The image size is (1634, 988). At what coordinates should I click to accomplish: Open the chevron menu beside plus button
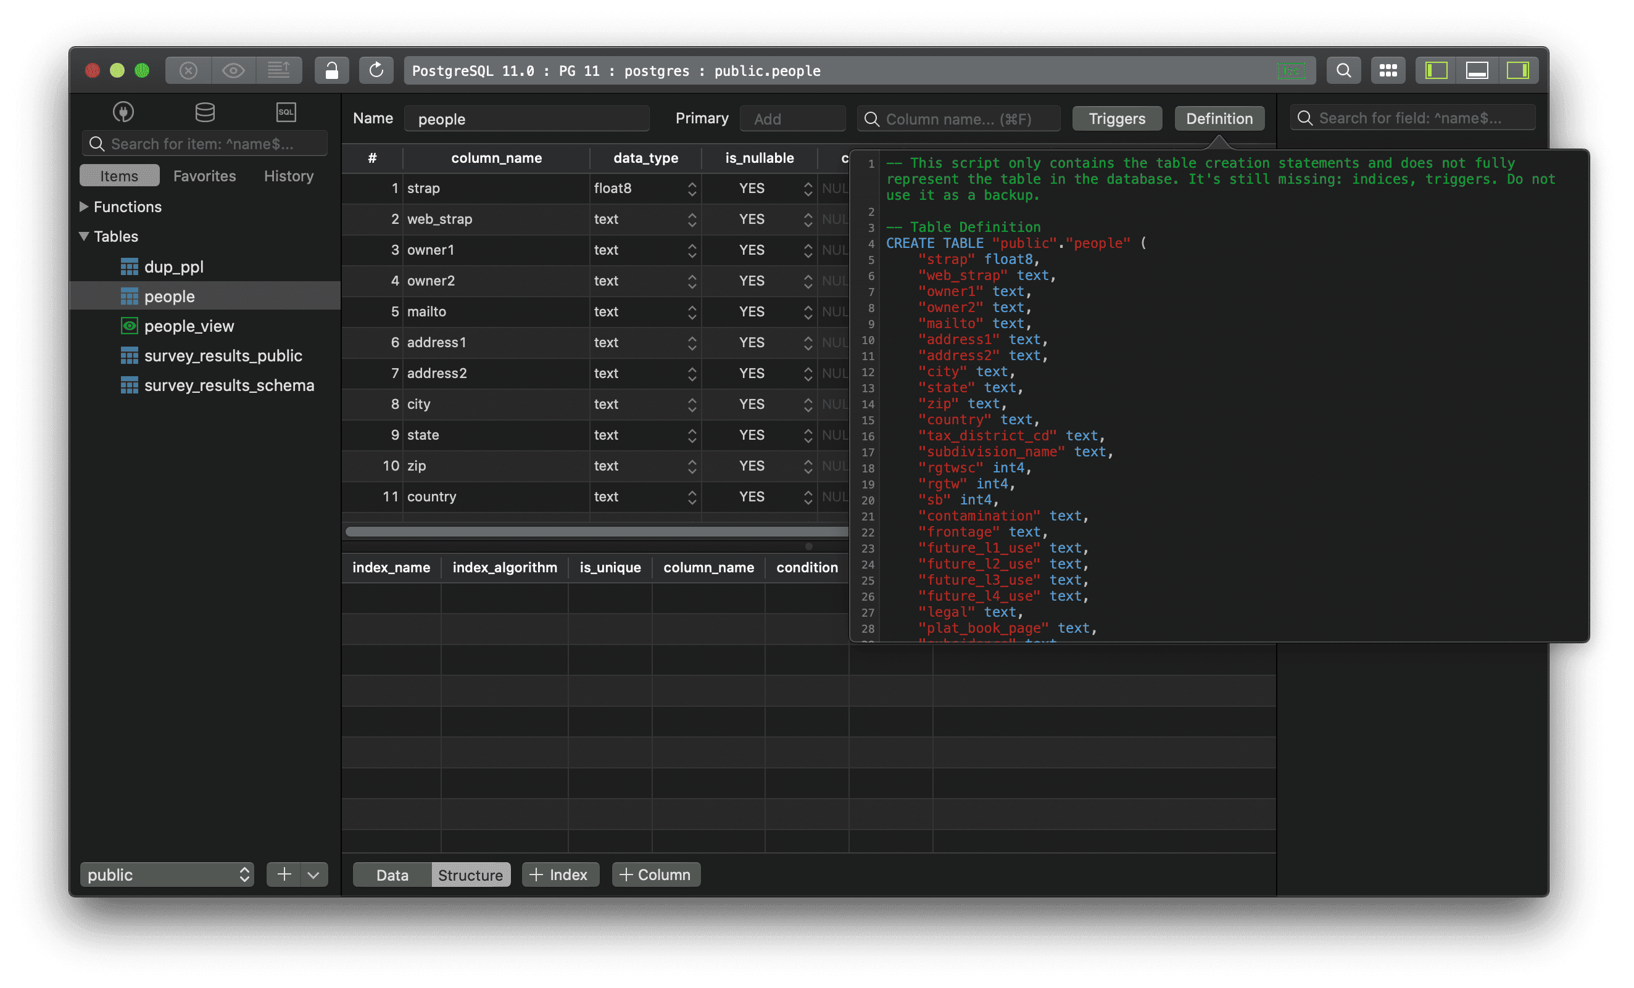coord(313,875)
